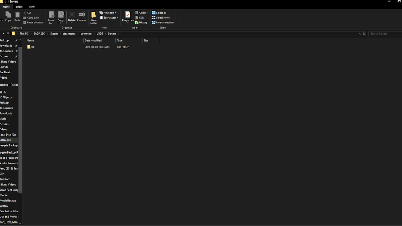This screenshot has height=226, width=402.
Task: Click Invert selection in the ribbon
Action: (x=163, y=22)
